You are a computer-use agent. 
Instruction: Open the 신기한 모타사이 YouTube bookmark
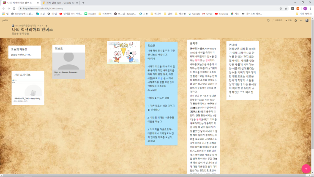click(71, 14)
